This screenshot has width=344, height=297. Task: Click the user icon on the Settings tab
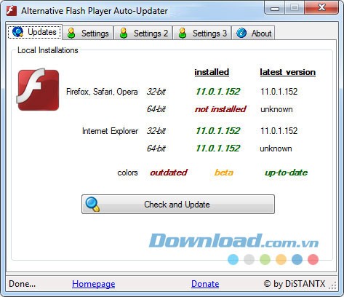click(x=71, y=33)
